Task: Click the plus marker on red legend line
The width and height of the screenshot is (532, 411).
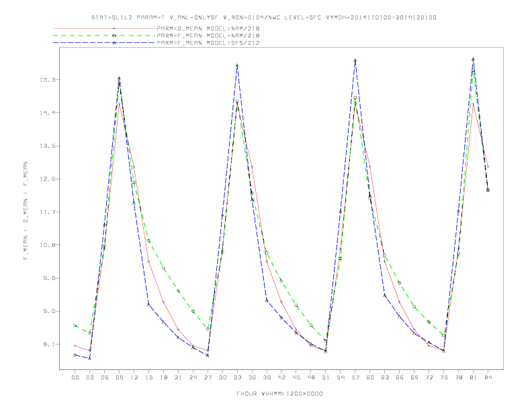Action: click(x=114, y=28)
